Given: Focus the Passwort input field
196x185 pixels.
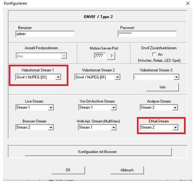Looking at the screenshot, I should click(x=147, y=34).
